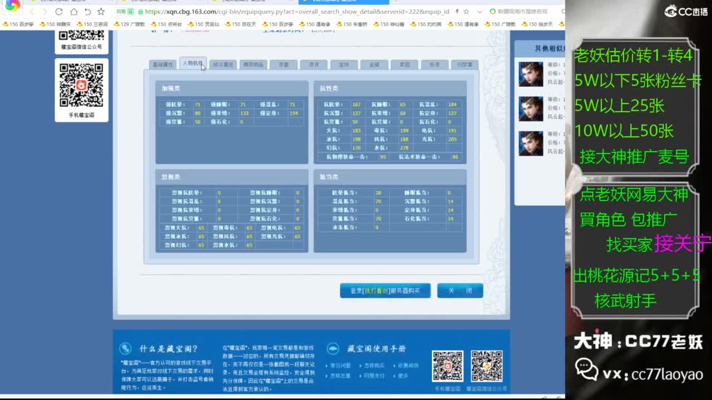
Task: Click the browser home icon
Action: 73,11
